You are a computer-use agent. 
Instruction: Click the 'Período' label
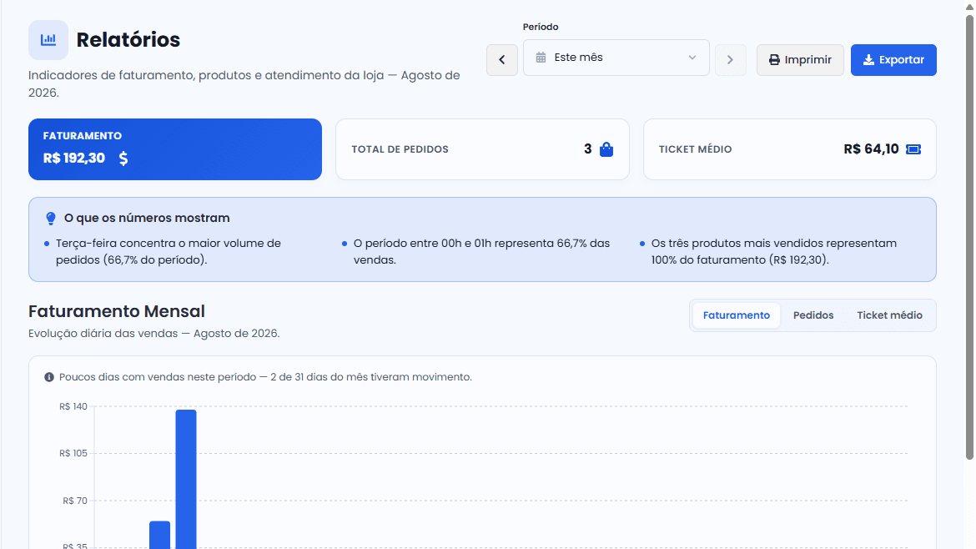541,27
